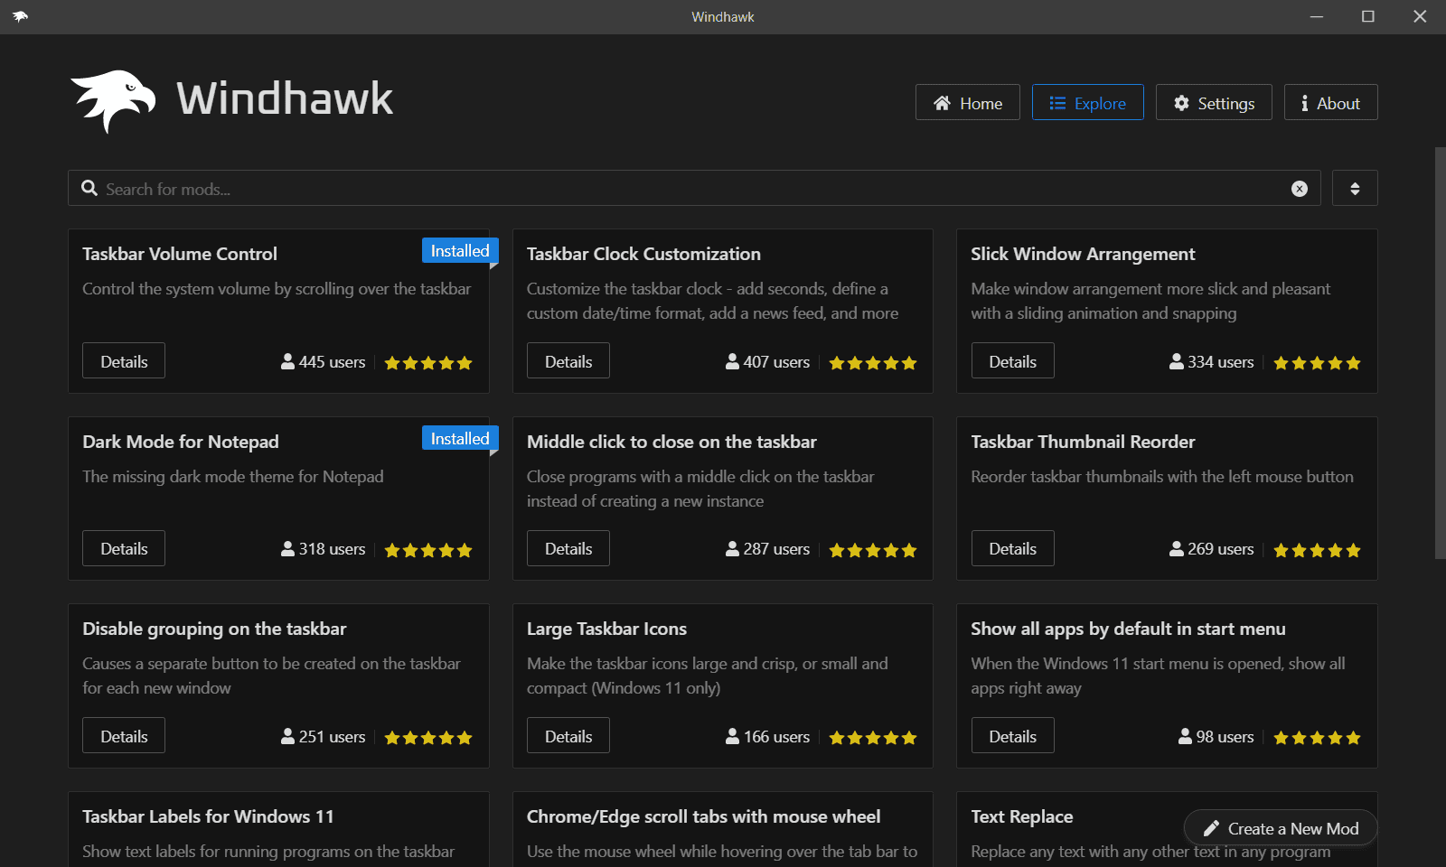Select the Text Replace mod title
The width and height of the screenshot is (1446, 867).
click(1022, 816)
